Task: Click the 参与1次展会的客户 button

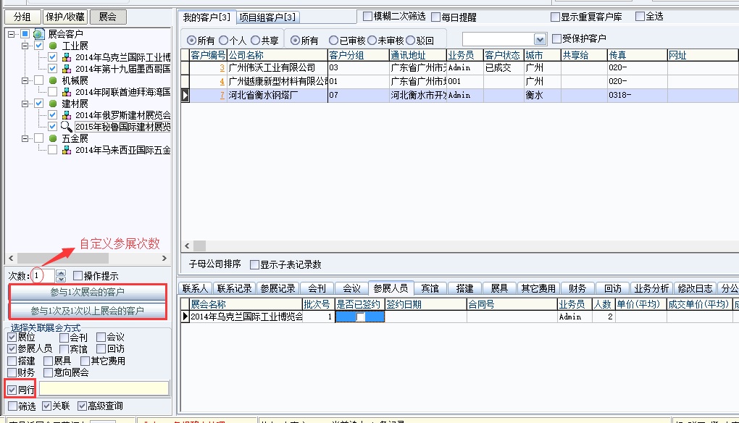Action: [87, 293]
